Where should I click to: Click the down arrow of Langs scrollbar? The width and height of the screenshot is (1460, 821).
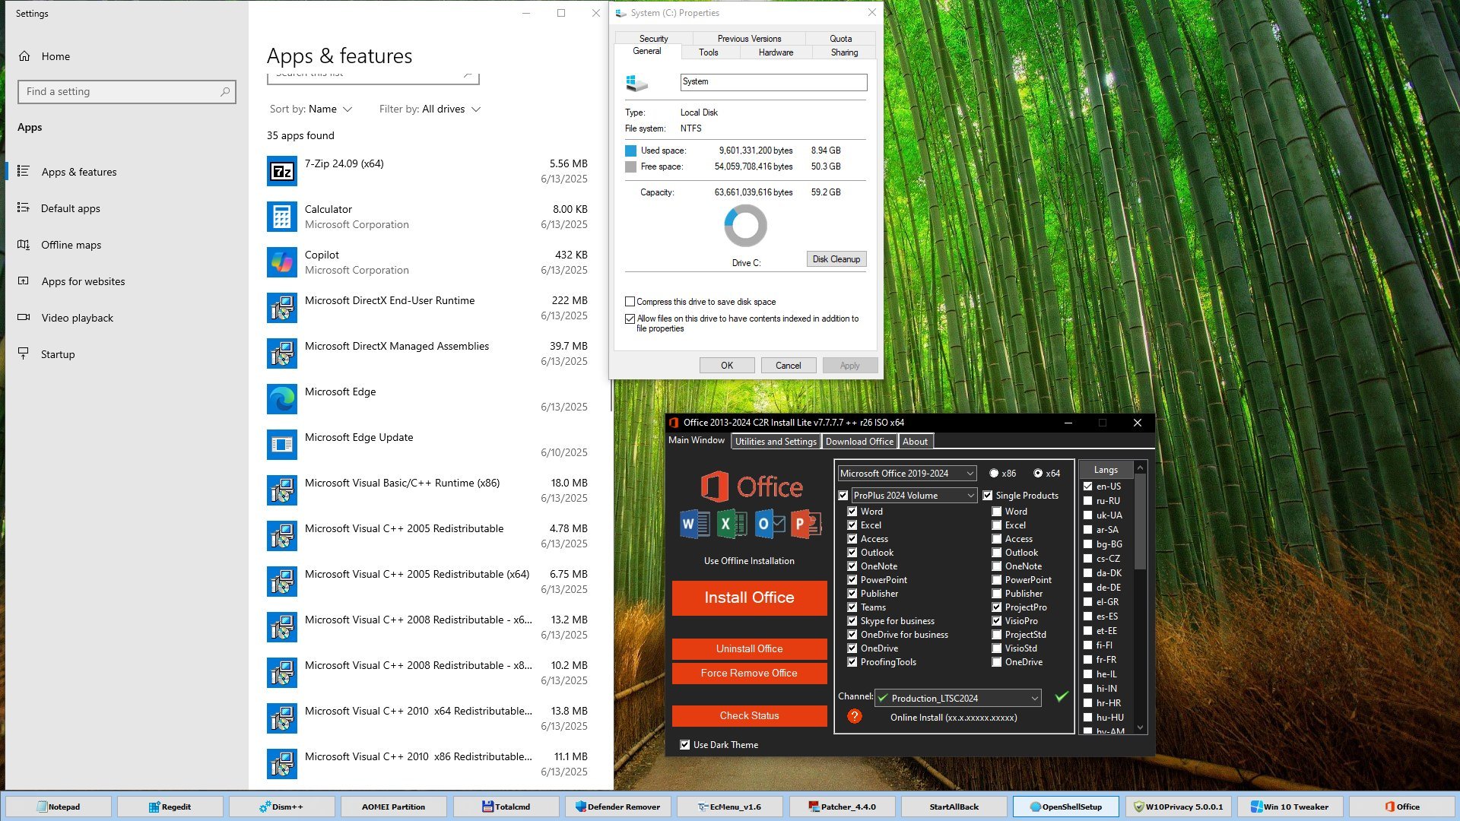(1140, 727)
